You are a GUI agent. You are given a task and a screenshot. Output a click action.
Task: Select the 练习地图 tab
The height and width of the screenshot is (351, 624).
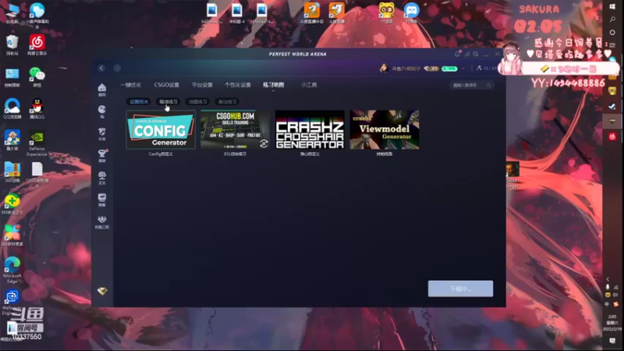[274, 85]
